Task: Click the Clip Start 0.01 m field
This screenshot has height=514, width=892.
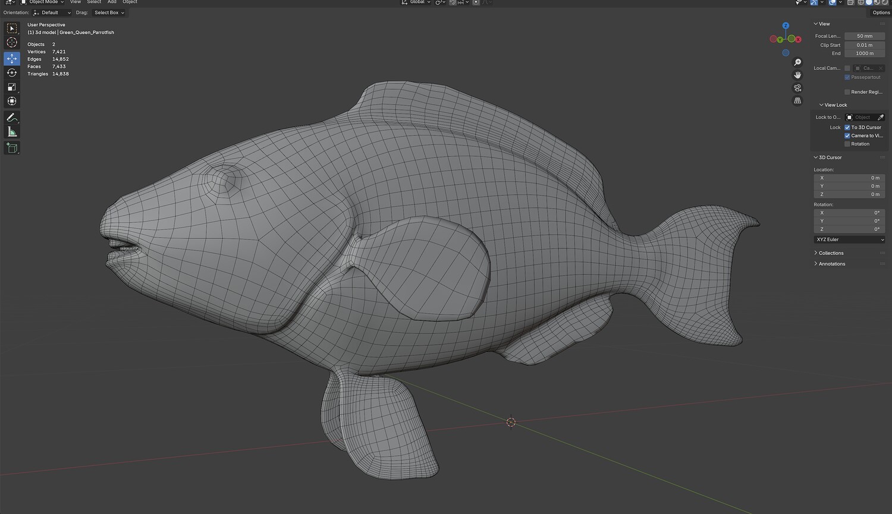Action: click(865, 45)
